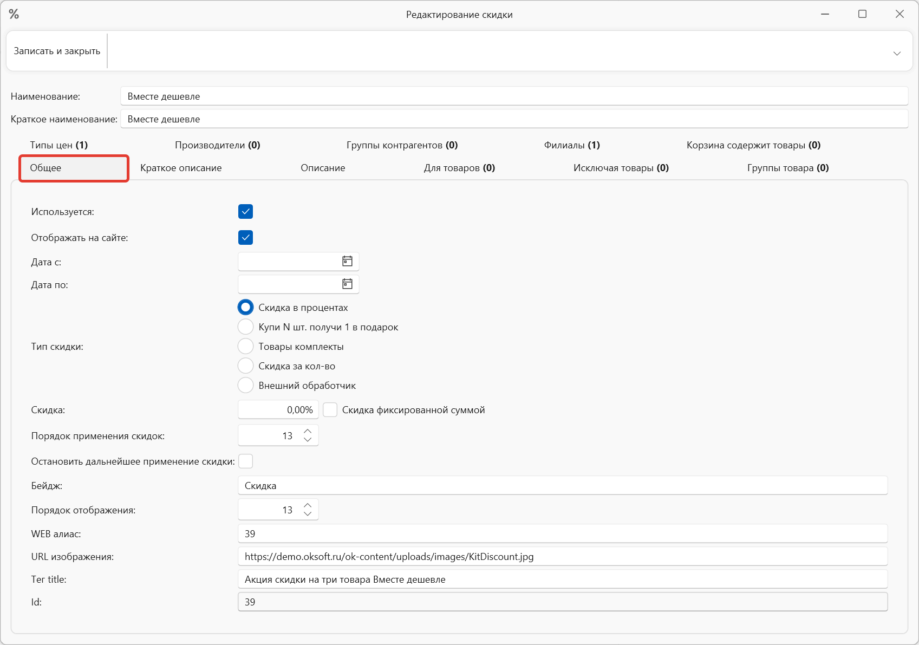
Task: Open the Типы цен tab
Action: [58, 145]
